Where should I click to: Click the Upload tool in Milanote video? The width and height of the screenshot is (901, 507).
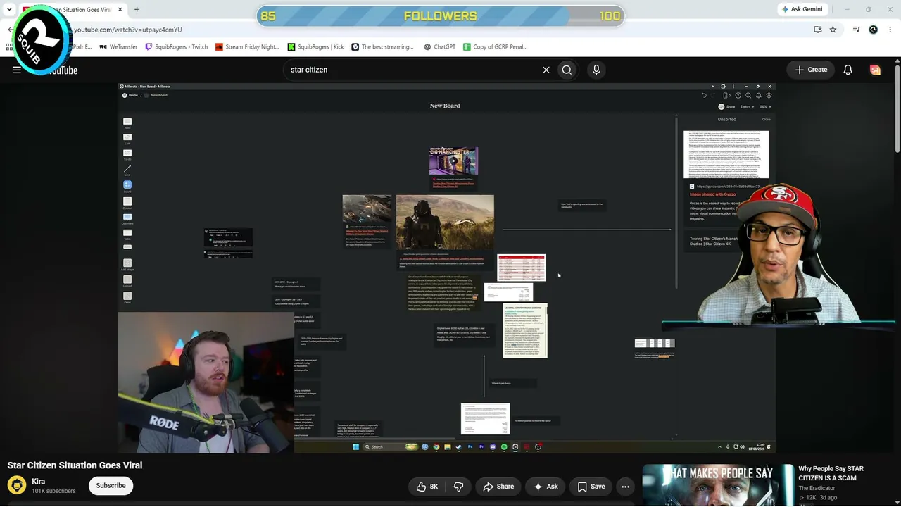tap(127, 281)
